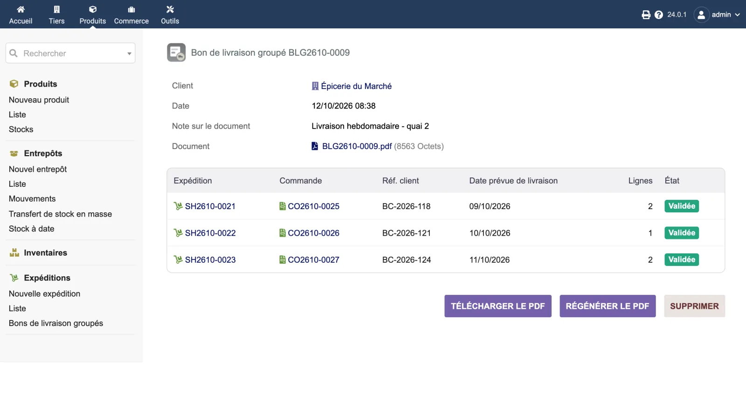
Task: Open Nouvelle expédition in sidebar
Action: 44,294
